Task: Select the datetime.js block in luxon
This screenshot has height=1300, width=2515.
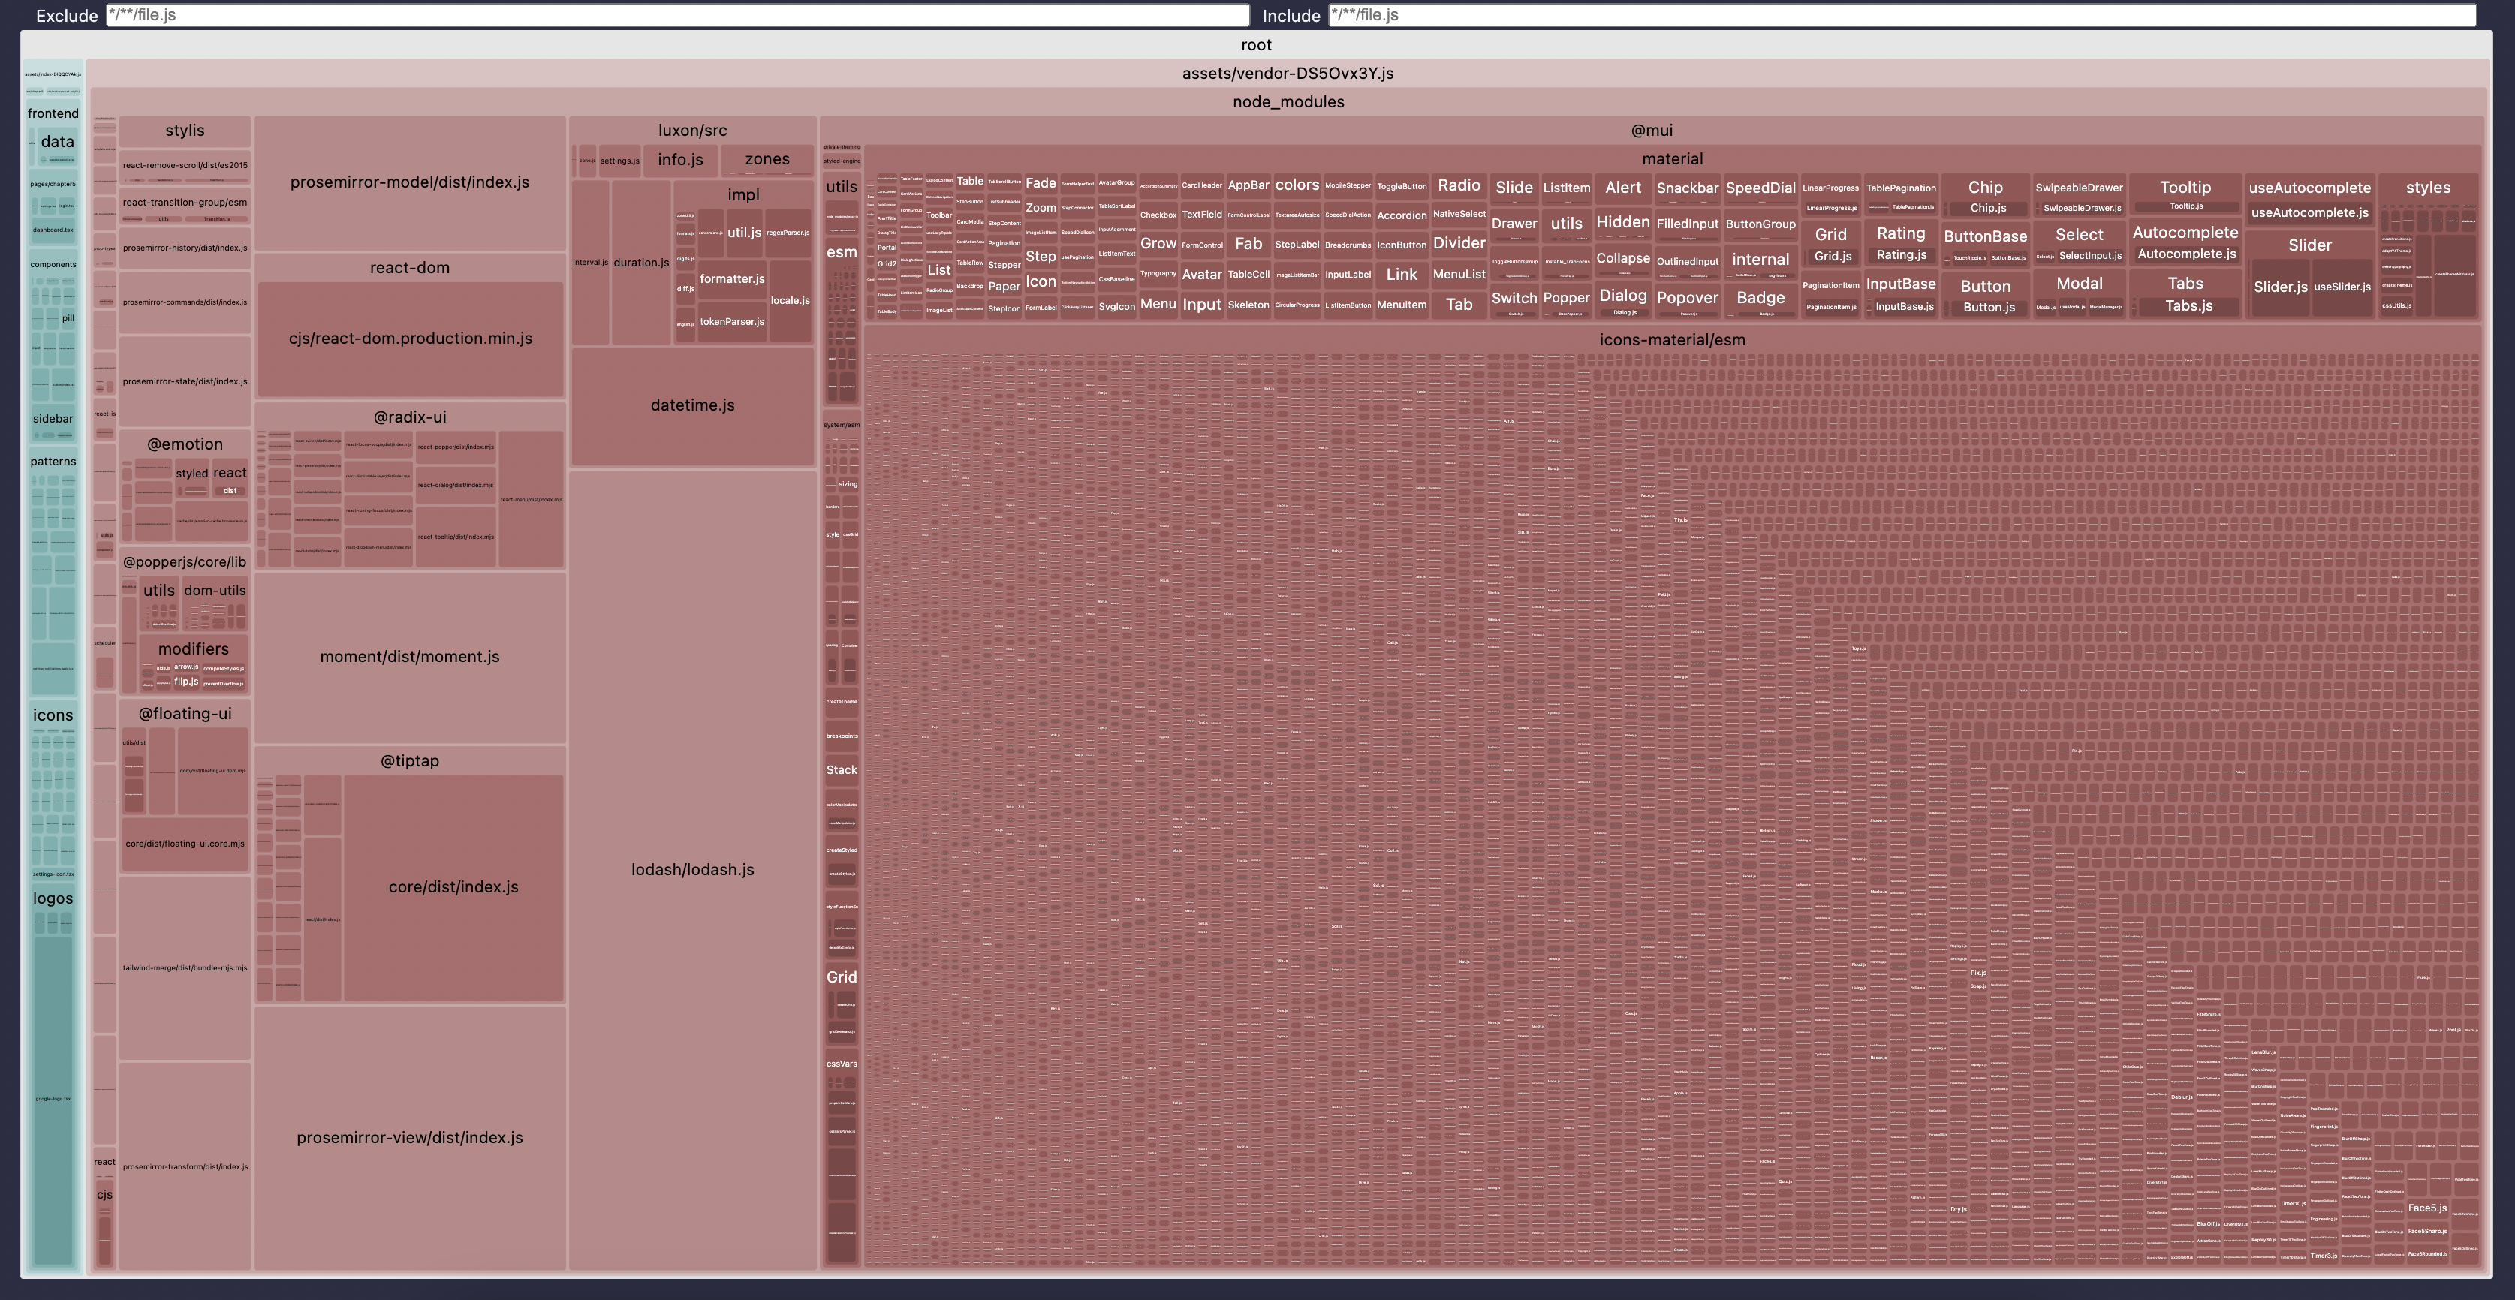Action: 692,405
